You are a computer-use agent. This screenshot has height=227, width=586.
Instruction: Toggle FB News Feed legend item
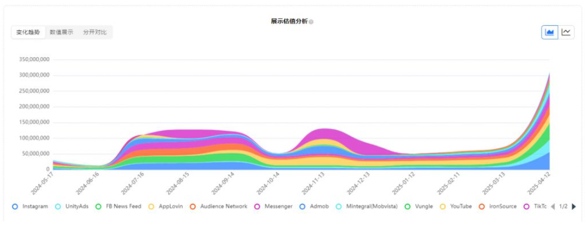pyautogui.click(x=118, y=206)
